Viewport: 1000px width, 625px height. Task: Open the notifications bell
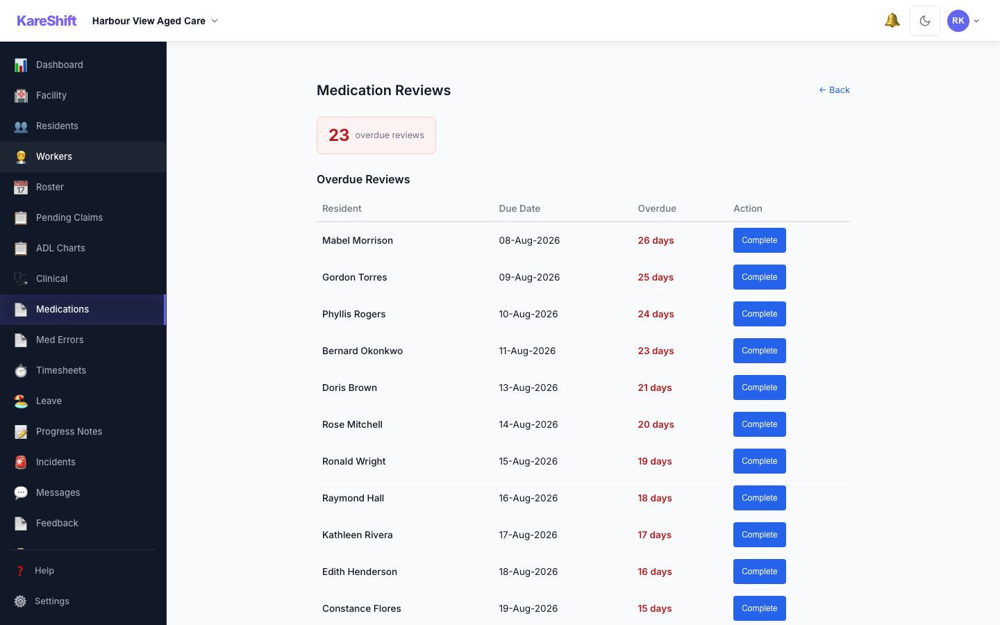click(x=892, y=21)
